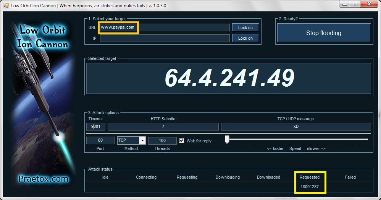The height and width of the screenshot is (200, 381).
Task: Click the Speed slider handle
Action: [x=227, y=139]
